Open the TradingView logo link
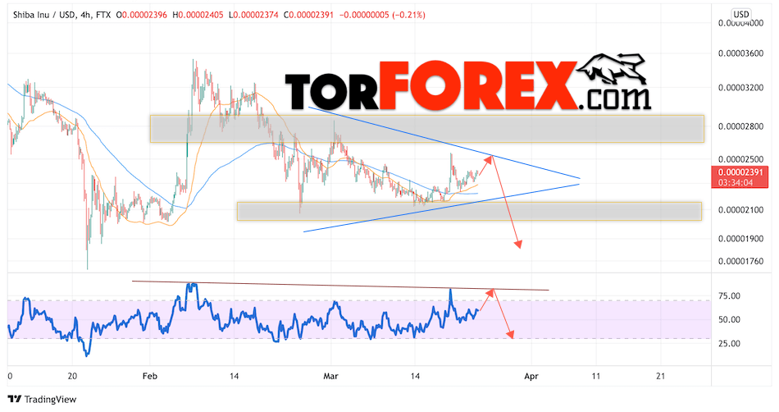This screenshot has height=412, width=779. 42,399
